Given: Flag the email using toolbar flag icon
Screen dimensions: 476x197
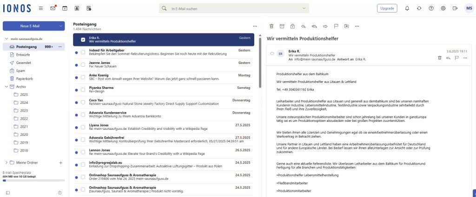Looking at the screenshot, I should tap(336, 26).
